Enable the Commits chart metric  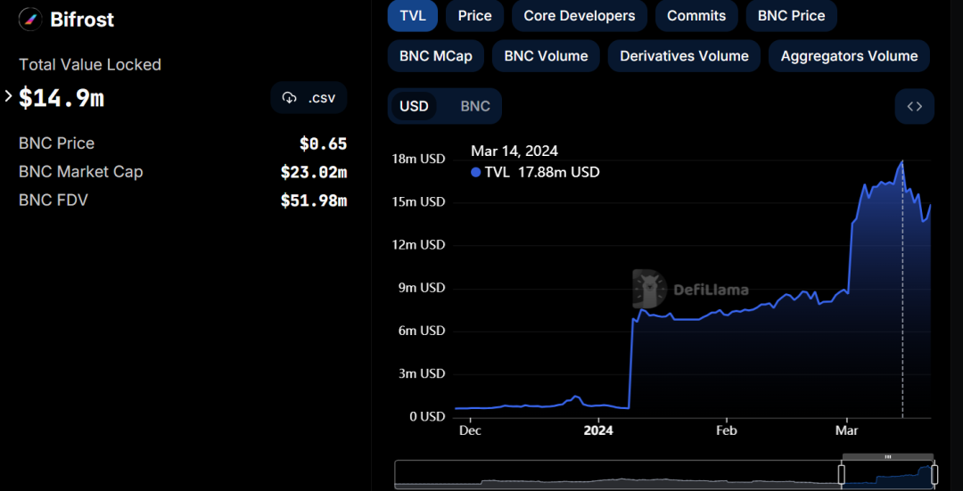point(696,16)
